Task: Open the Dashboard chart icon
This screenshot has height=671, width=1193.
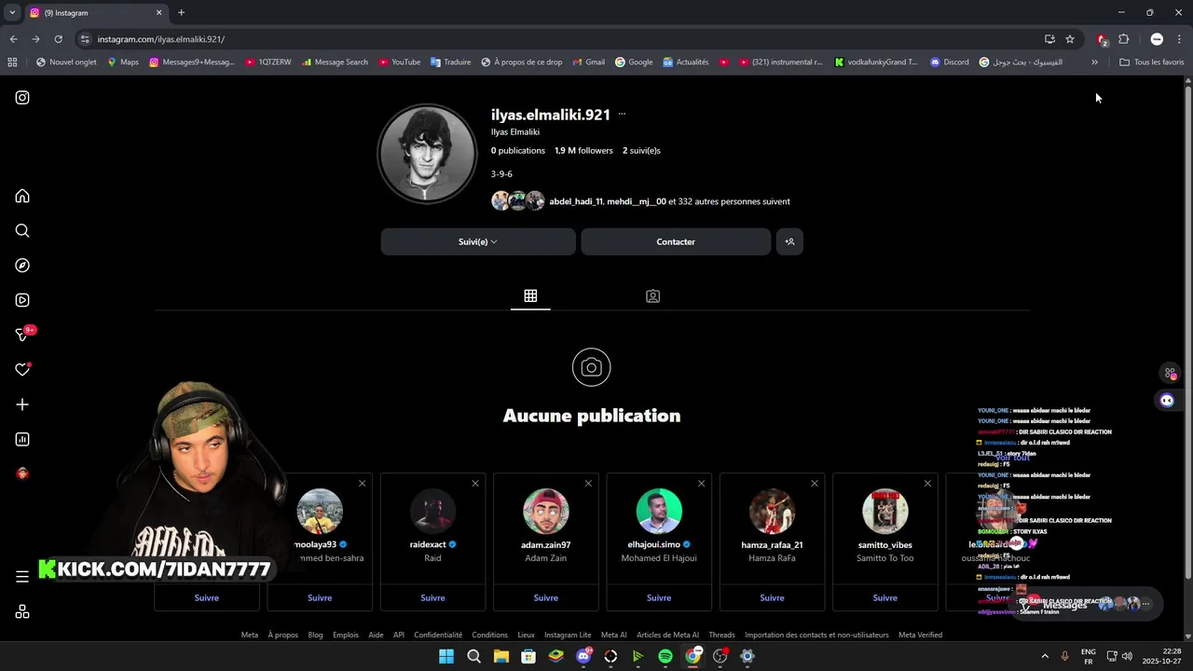Action: tap(22, 439)
